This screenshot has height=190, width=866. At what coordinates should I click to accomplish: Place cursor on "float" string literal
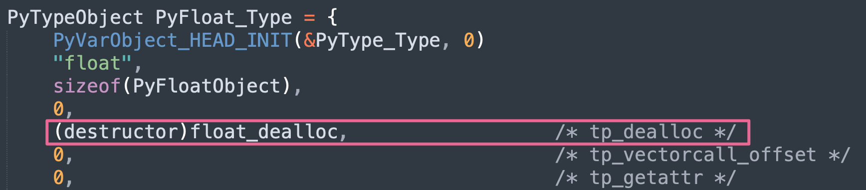92,63
